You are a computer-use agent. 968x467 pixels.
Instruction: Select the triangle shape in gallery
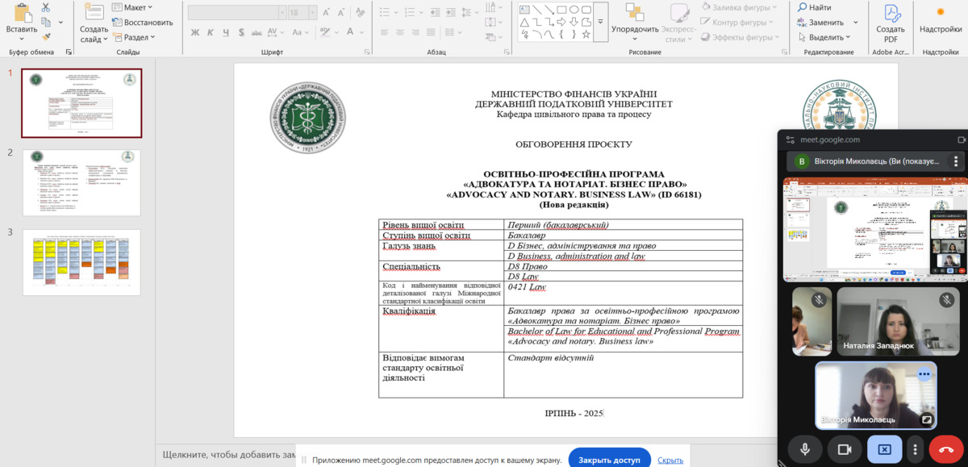[x=524, y=22]
